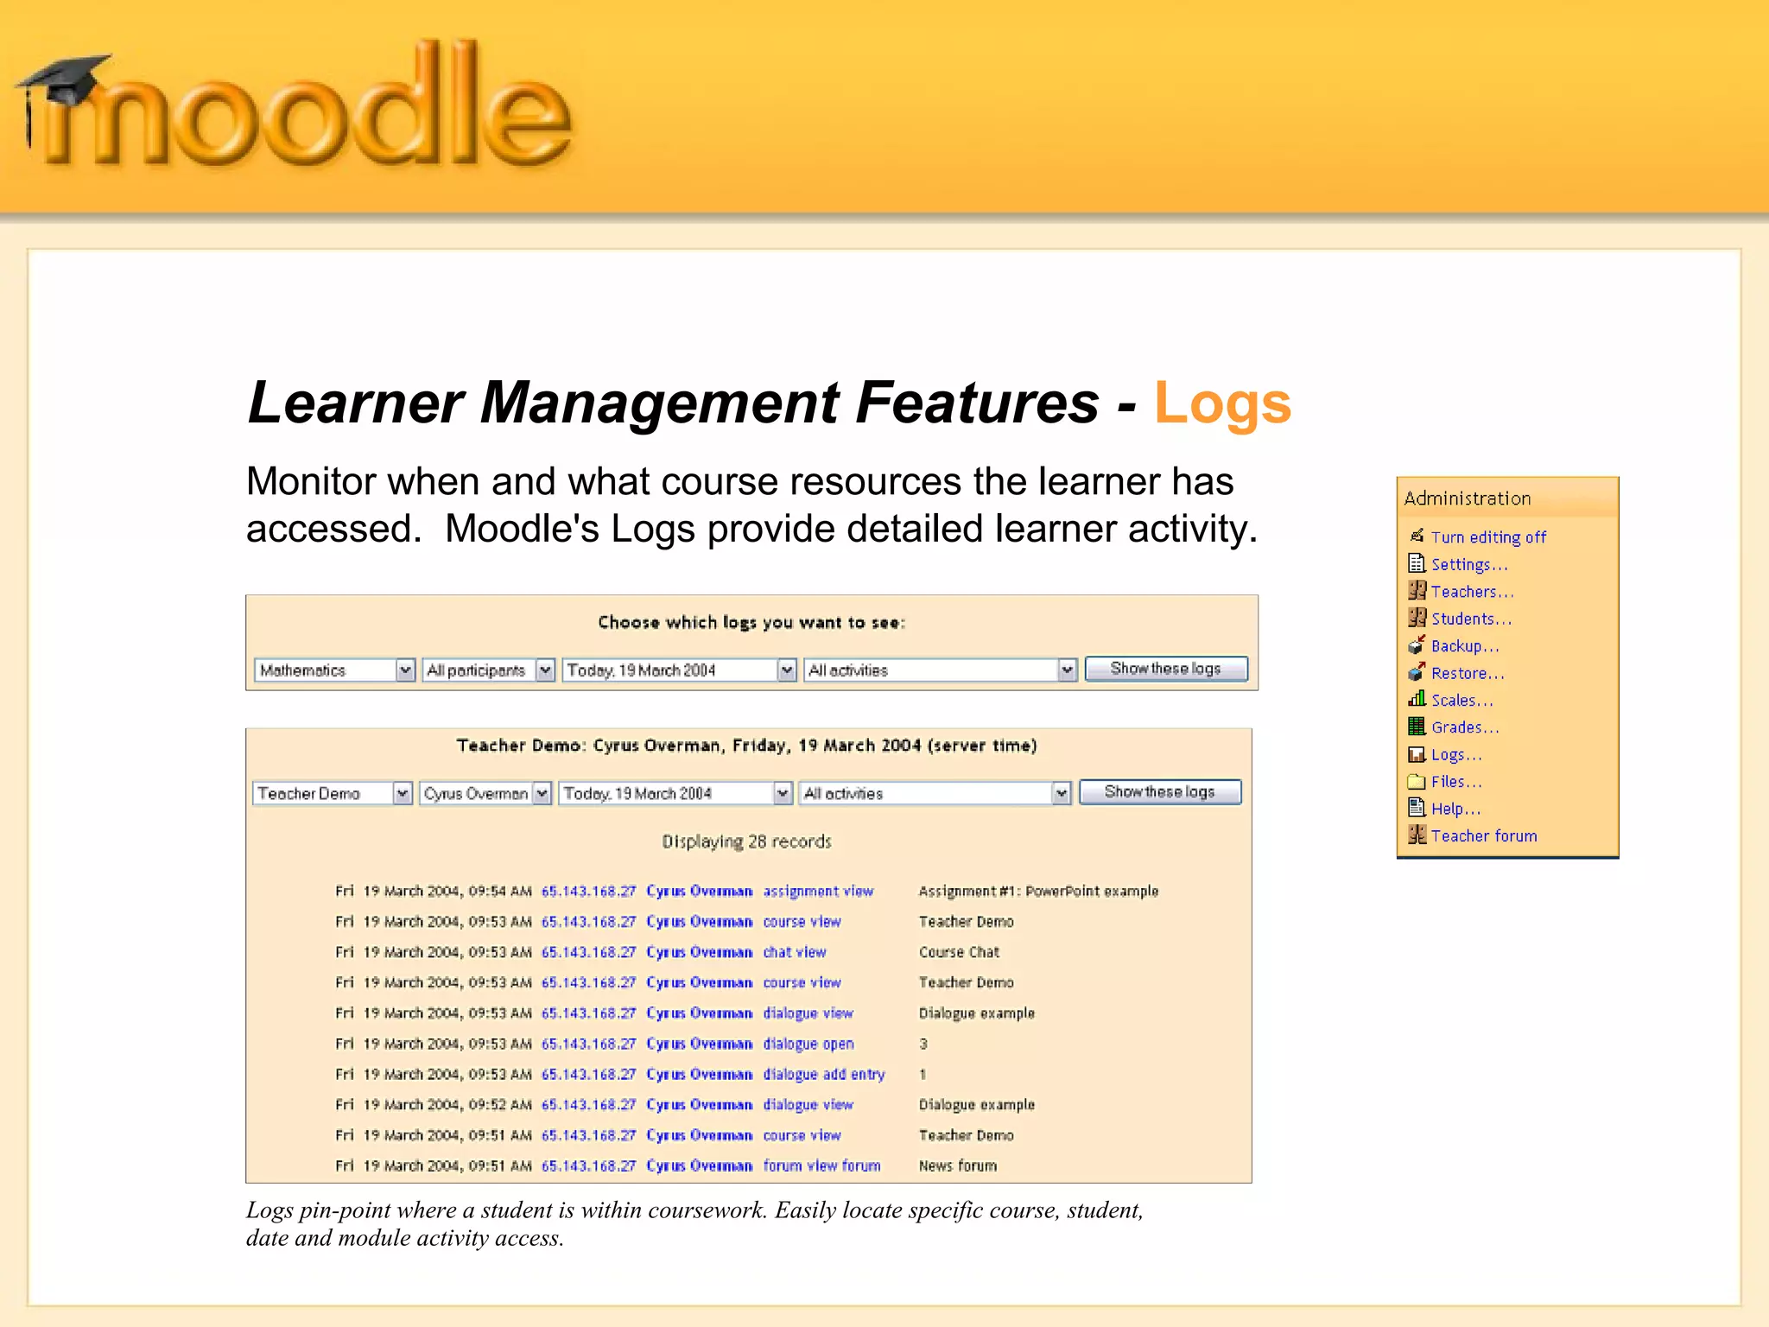Click the Moodle logo
This screenshot has width=1769, height=1327.
294,104
